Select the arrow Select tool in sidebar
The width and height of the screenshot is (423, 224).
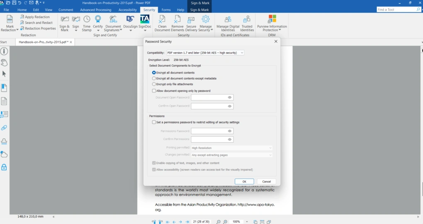[4, 74]
